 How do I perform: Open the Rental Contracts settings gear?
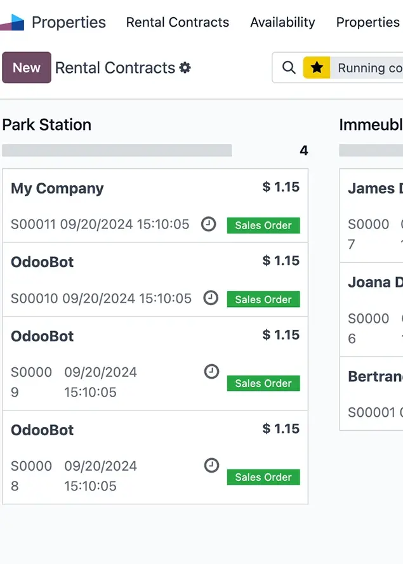pyautogui.click(x=185, y=68)
